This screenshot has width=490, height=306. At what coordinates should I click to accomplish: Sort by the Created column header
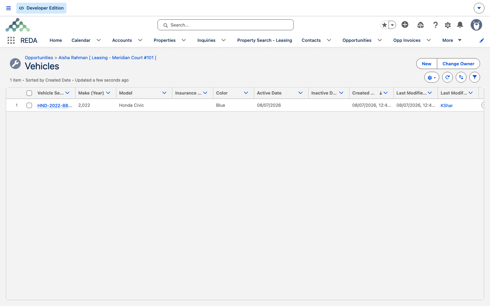point(363,93)
